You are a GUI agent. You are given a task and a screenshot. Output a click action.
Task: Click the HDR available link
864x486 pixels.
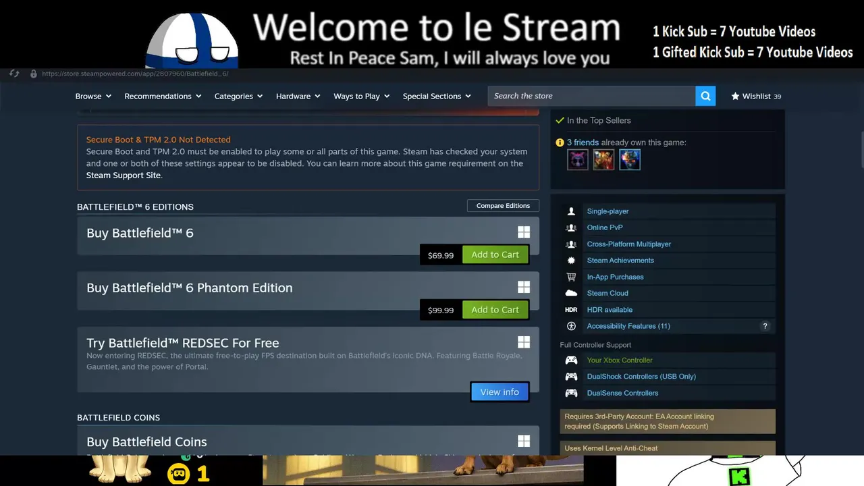[x=610, y=310]
